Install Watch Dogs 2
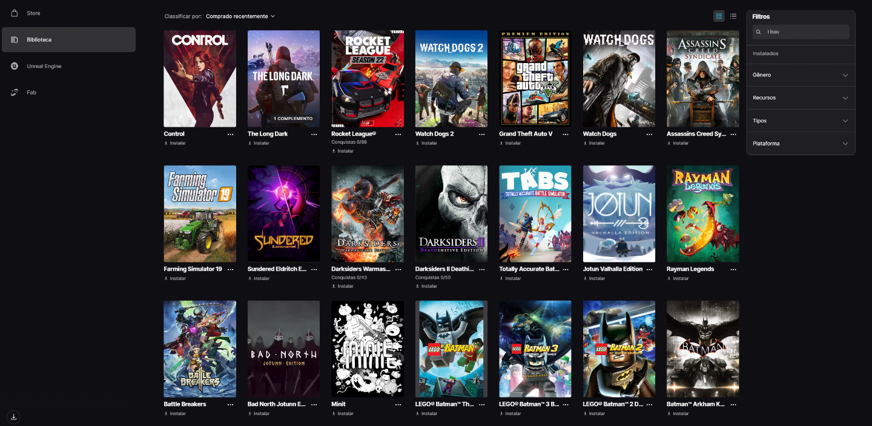 426,144
